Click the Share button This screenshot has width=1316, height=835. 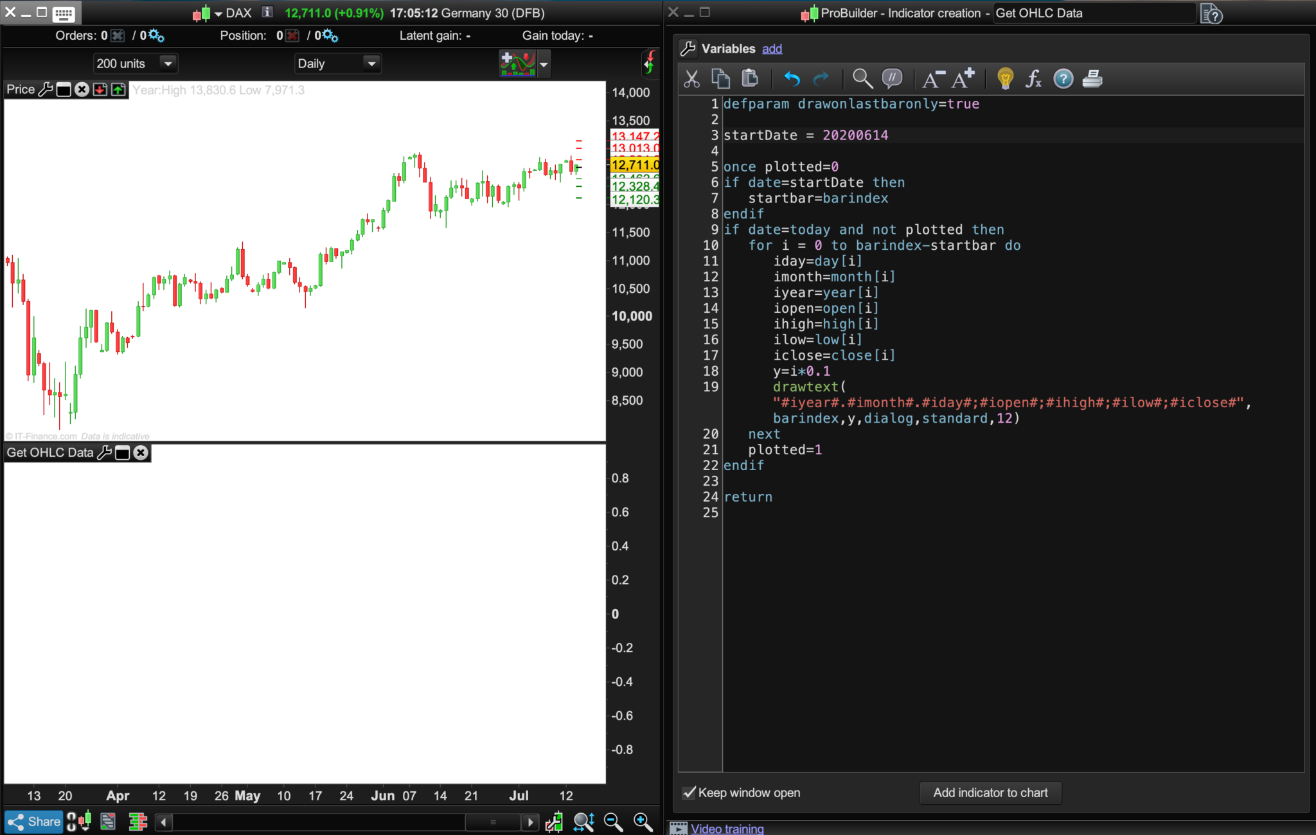click(33, 822)
